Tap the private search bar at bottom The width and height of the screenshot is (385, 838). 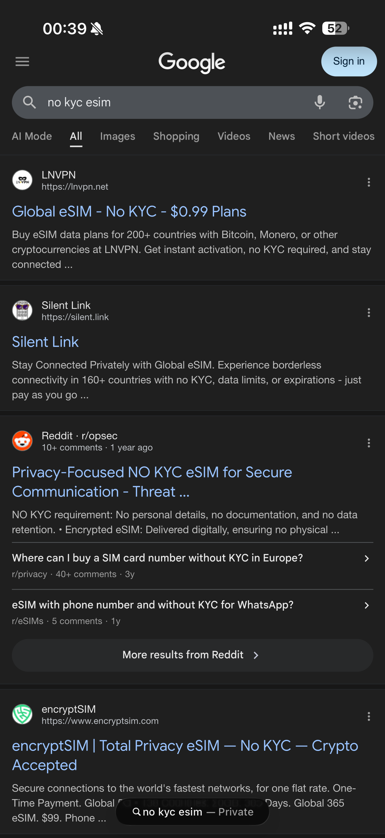(x=192, y=812)
